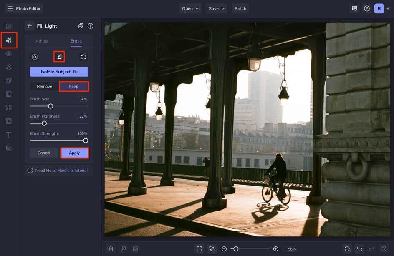The width and height of the screenshot is (394, 256).
Task: Select the Text tool in sidebar
Action: click(x=9, y=135)
